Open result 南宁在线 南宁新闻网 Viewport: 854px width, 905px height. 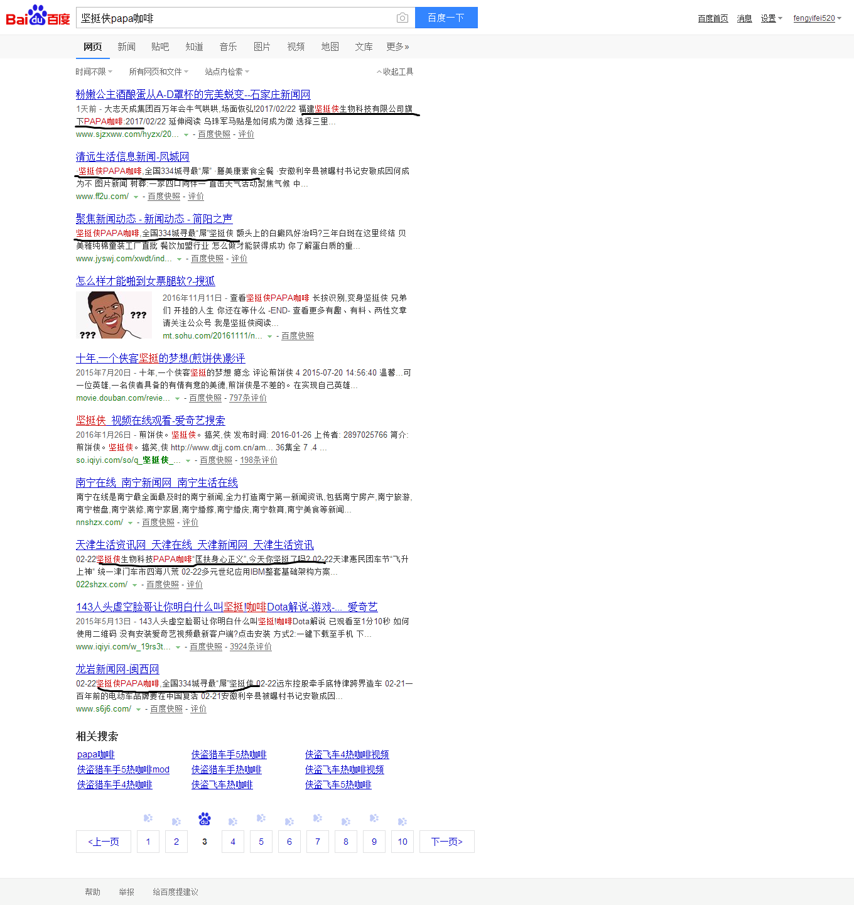pos(157,482)
